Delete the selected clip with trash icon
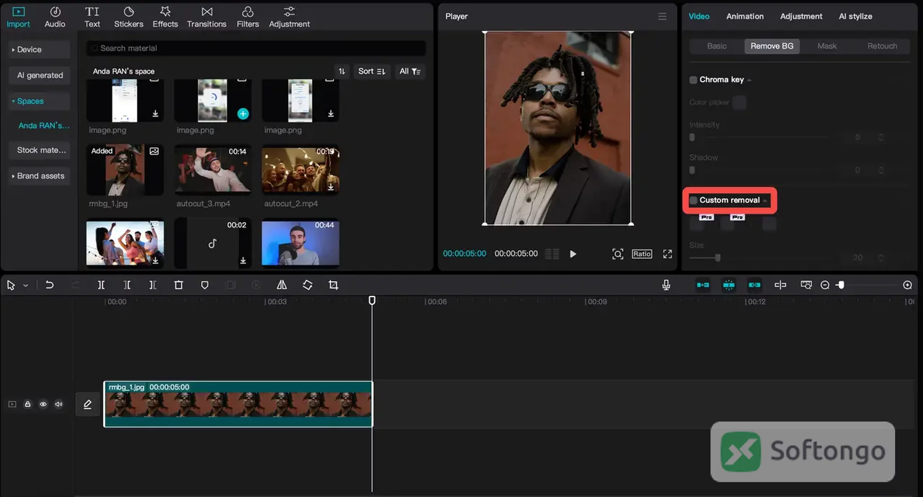 [x=178, y=285]
